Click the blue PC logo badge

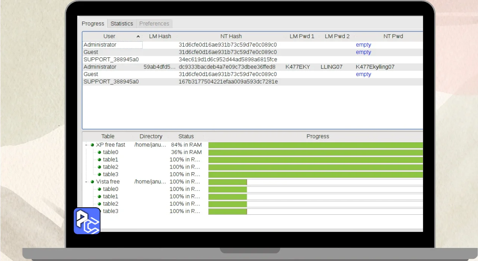(87, 221)
